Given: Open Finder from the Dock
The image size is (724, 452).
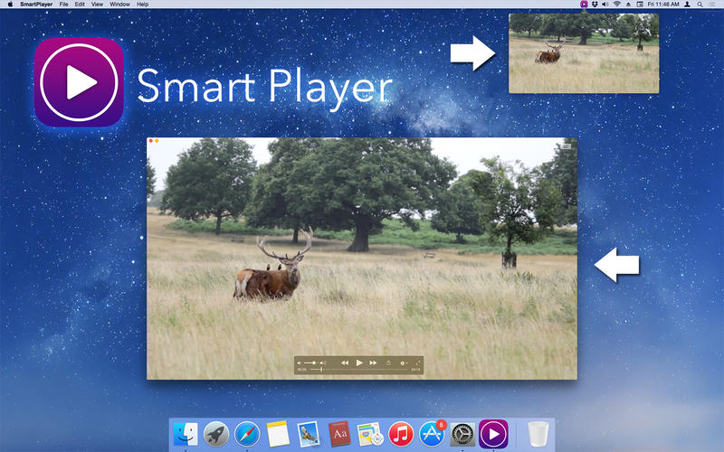Looking at the screenshot, I should [x=186, y=434].
